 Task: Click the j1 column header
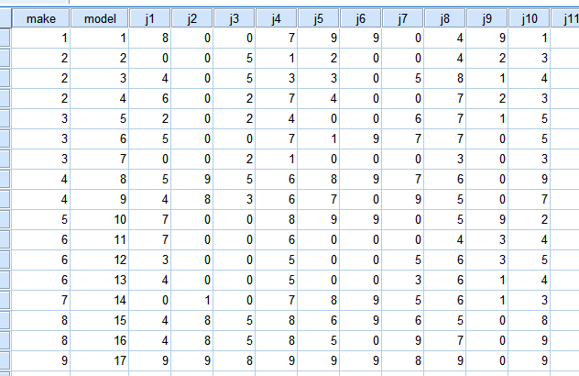click(149, 18)
